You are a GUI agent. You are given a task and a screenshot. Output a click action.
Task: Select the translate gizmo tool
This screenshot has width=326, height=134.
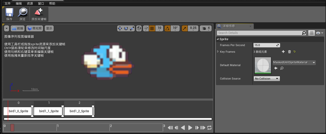tap(120, 28)
